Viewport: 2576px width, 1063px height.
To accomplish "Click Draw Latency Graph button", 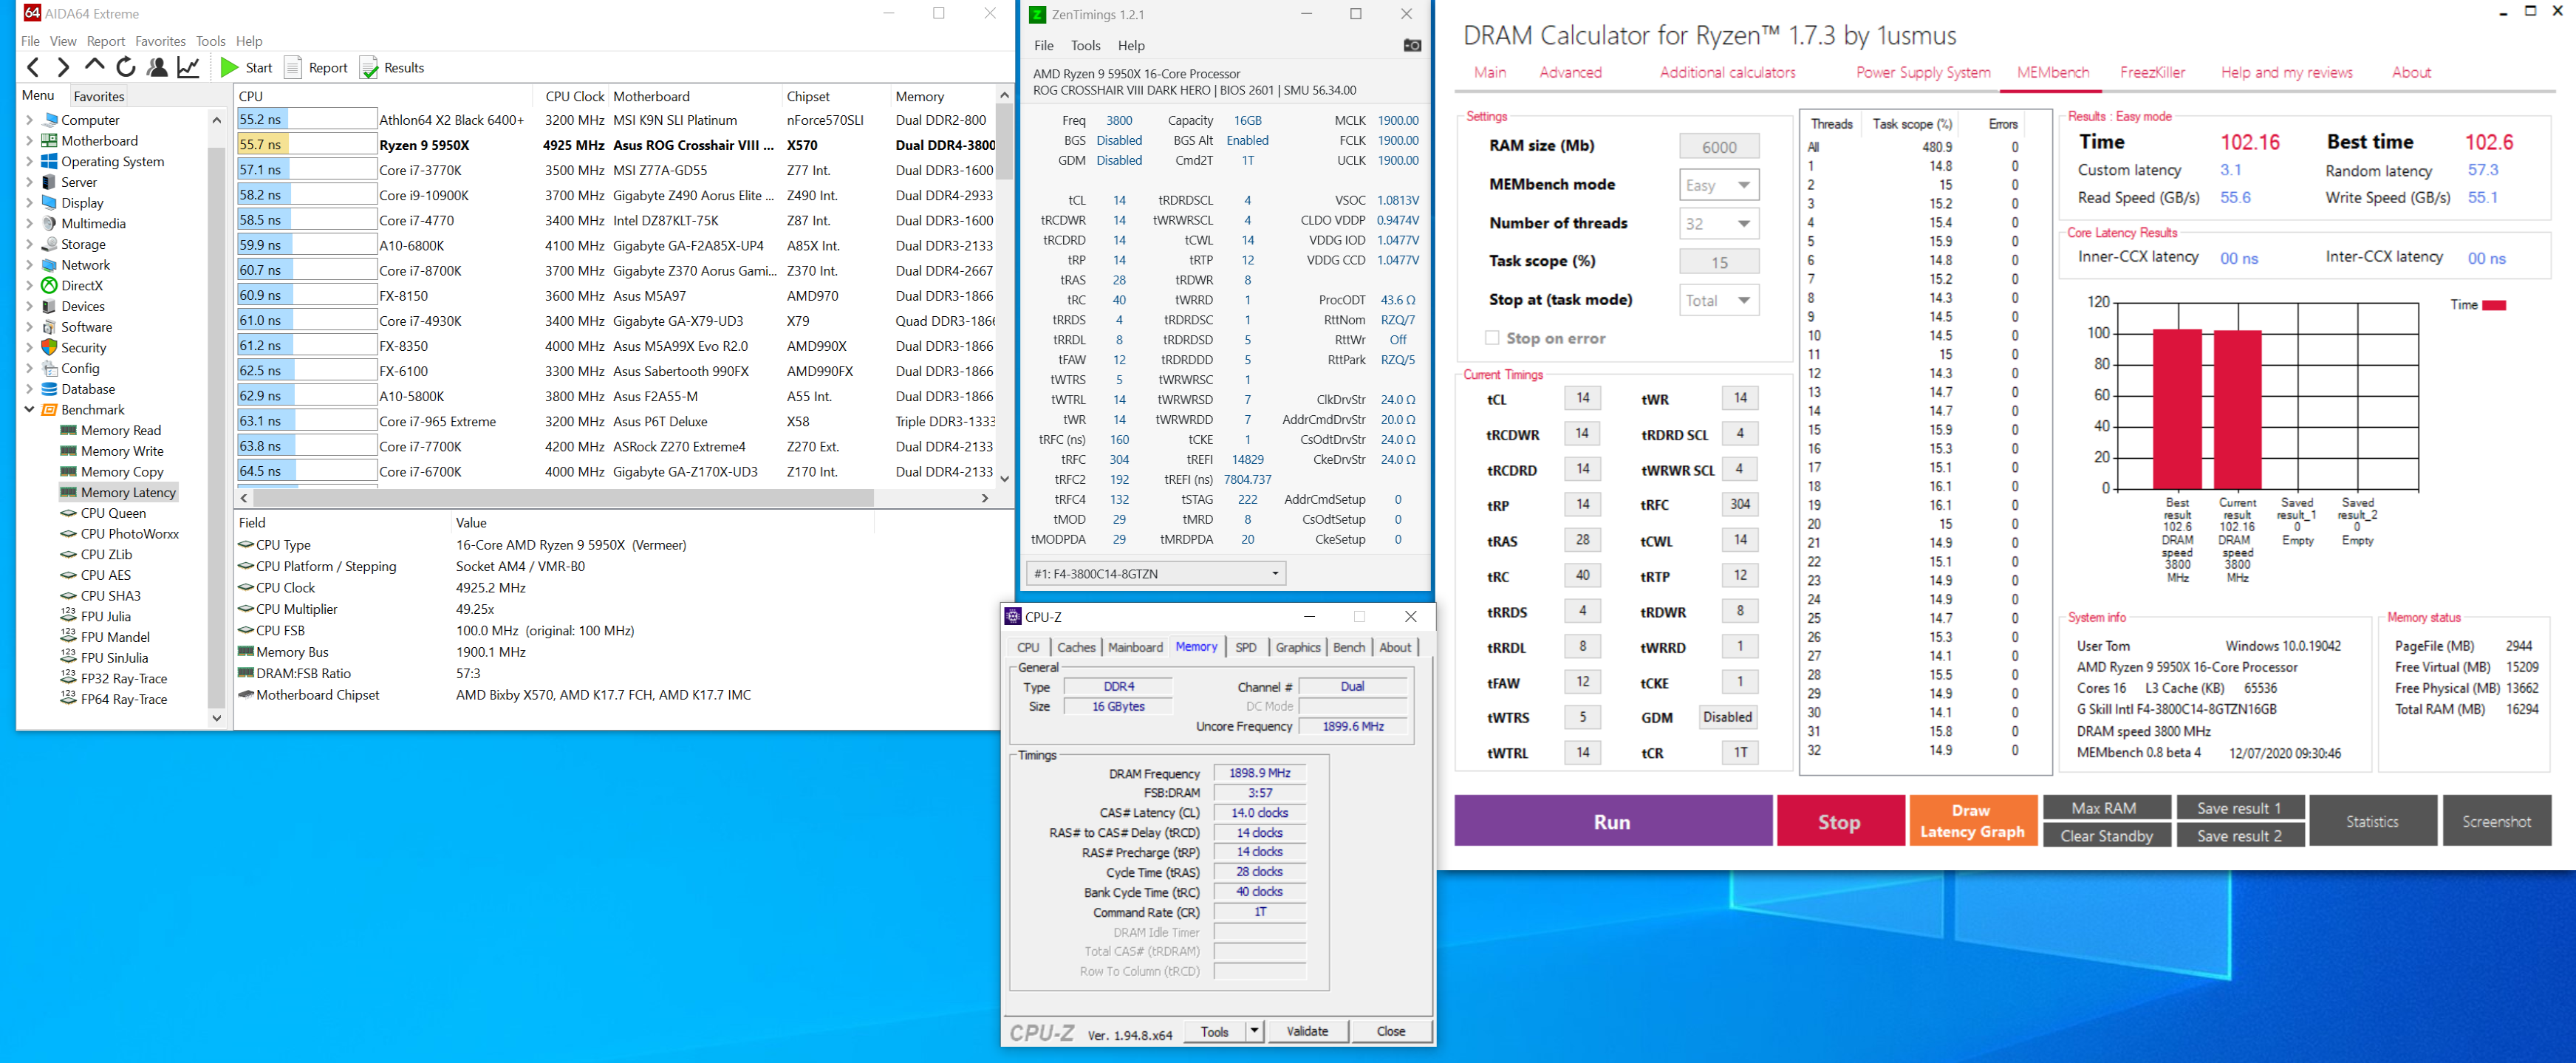I will click(1972, 821).
